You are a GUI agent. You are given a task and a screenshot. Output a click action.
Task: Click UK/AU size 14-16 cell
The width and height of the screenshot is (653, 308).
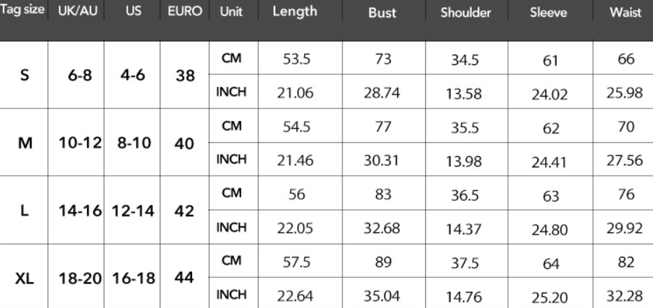coord(76,211)
